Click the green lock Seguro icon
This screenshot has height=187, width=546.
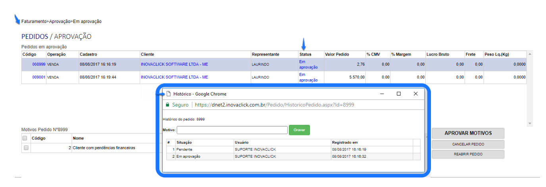pyautogui.click(x=167, y=105)
